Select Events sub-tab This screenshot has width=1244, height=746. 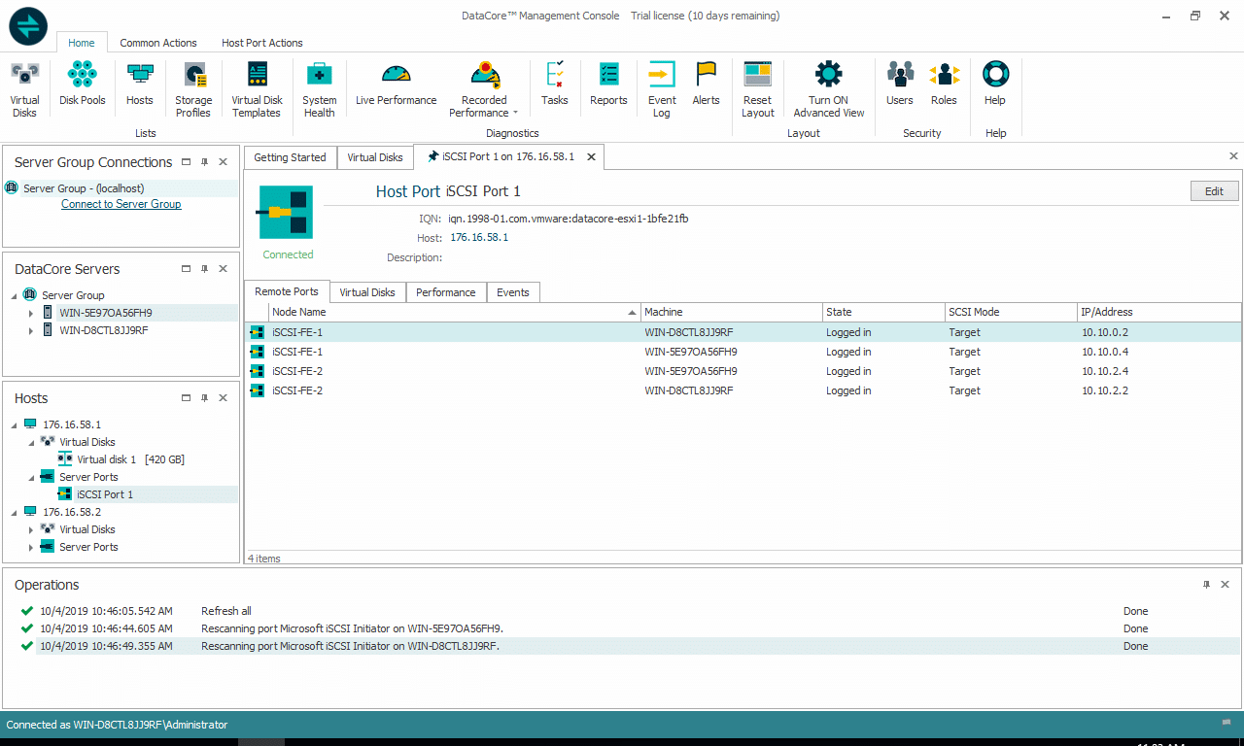coord(513,292)
